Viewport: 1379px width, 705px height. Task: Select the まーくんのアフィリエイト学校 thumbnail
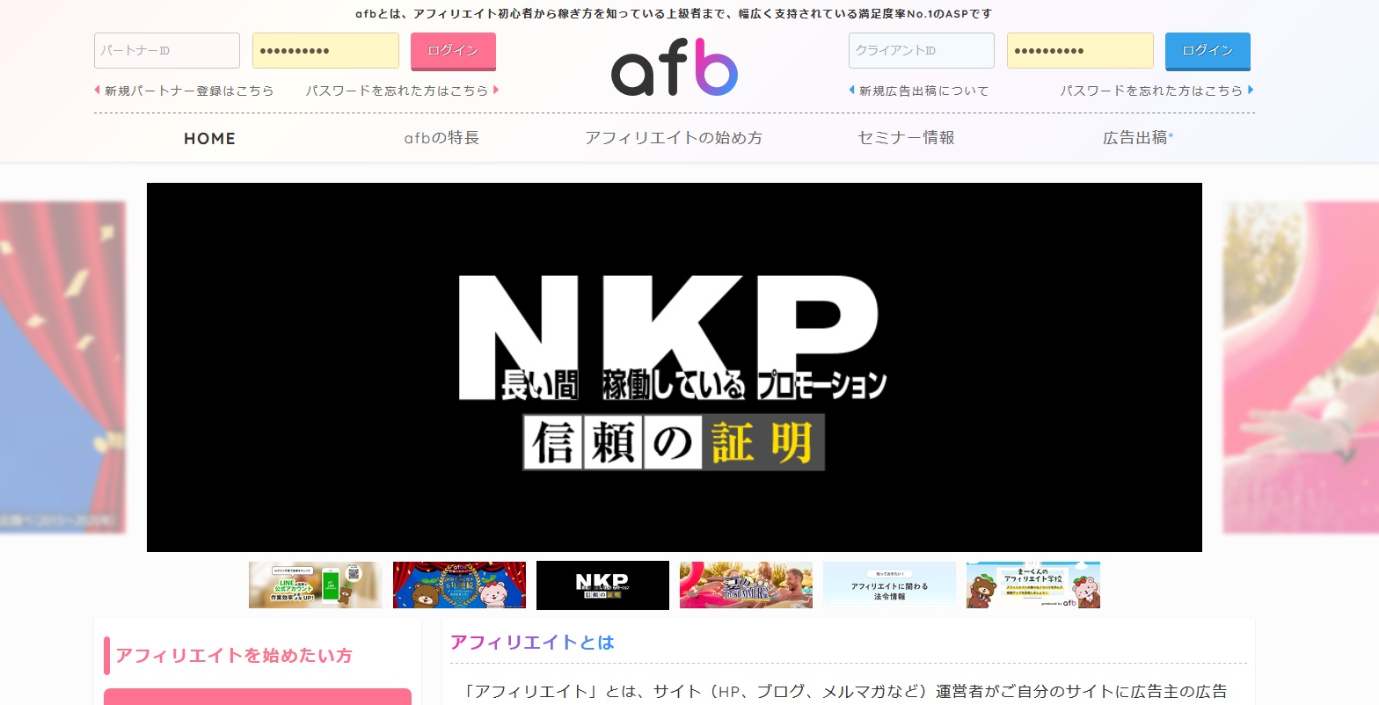tap(1033, 585)
